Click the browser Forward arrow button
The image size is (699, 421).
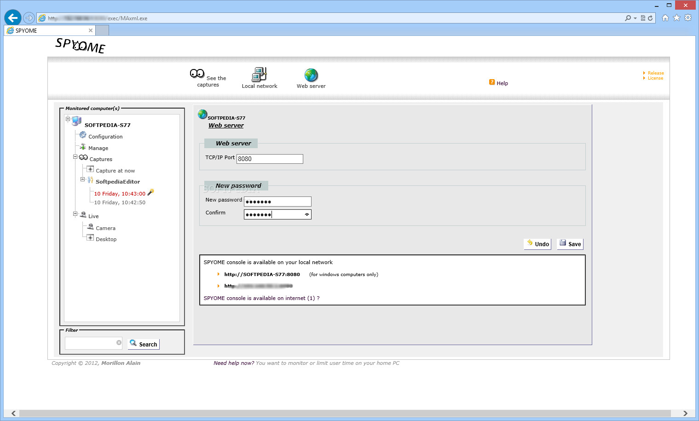pyautogui.click(x=29, y=18)
